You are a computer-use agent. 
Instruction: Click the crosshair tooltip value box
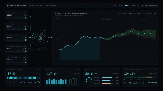click(x=140, y=19)
